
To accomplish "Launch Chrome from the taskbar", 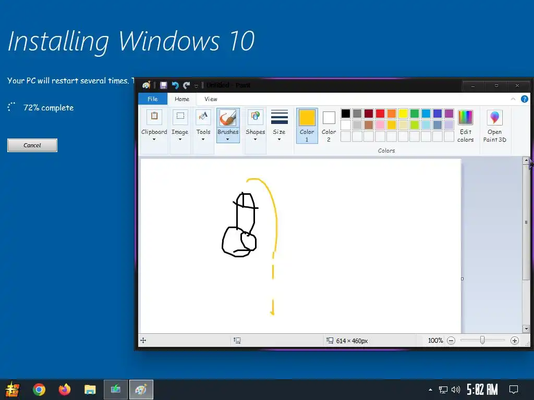I will click(39, 390).
